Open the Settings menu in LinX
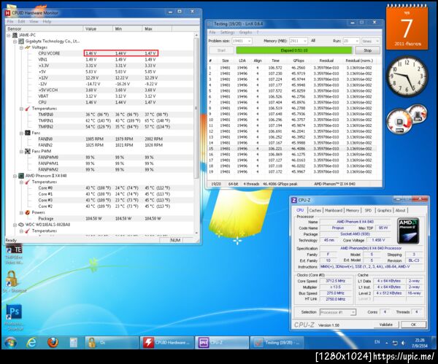The image size is (438, 364). coord(227,32)
